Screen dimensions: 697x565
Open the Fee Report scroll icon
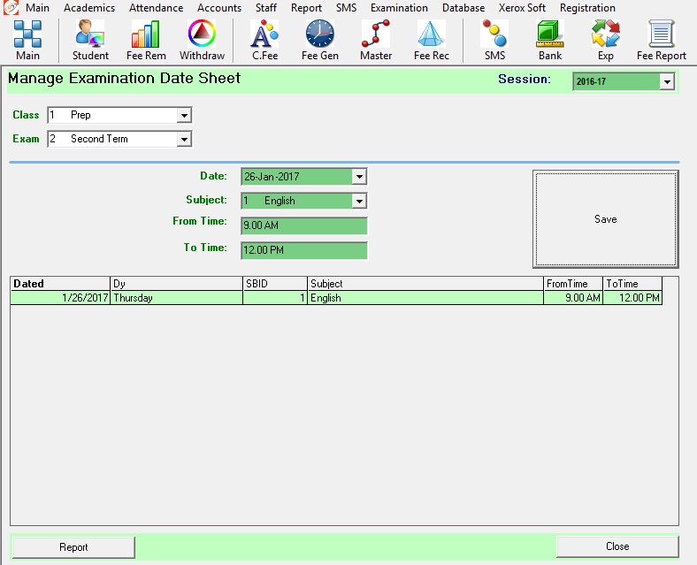(662, 41)
